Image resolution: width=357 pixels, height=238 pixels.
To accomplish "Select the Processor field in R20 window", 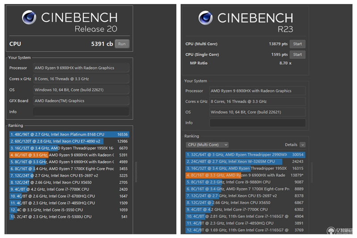I will [x=81, y=68].
